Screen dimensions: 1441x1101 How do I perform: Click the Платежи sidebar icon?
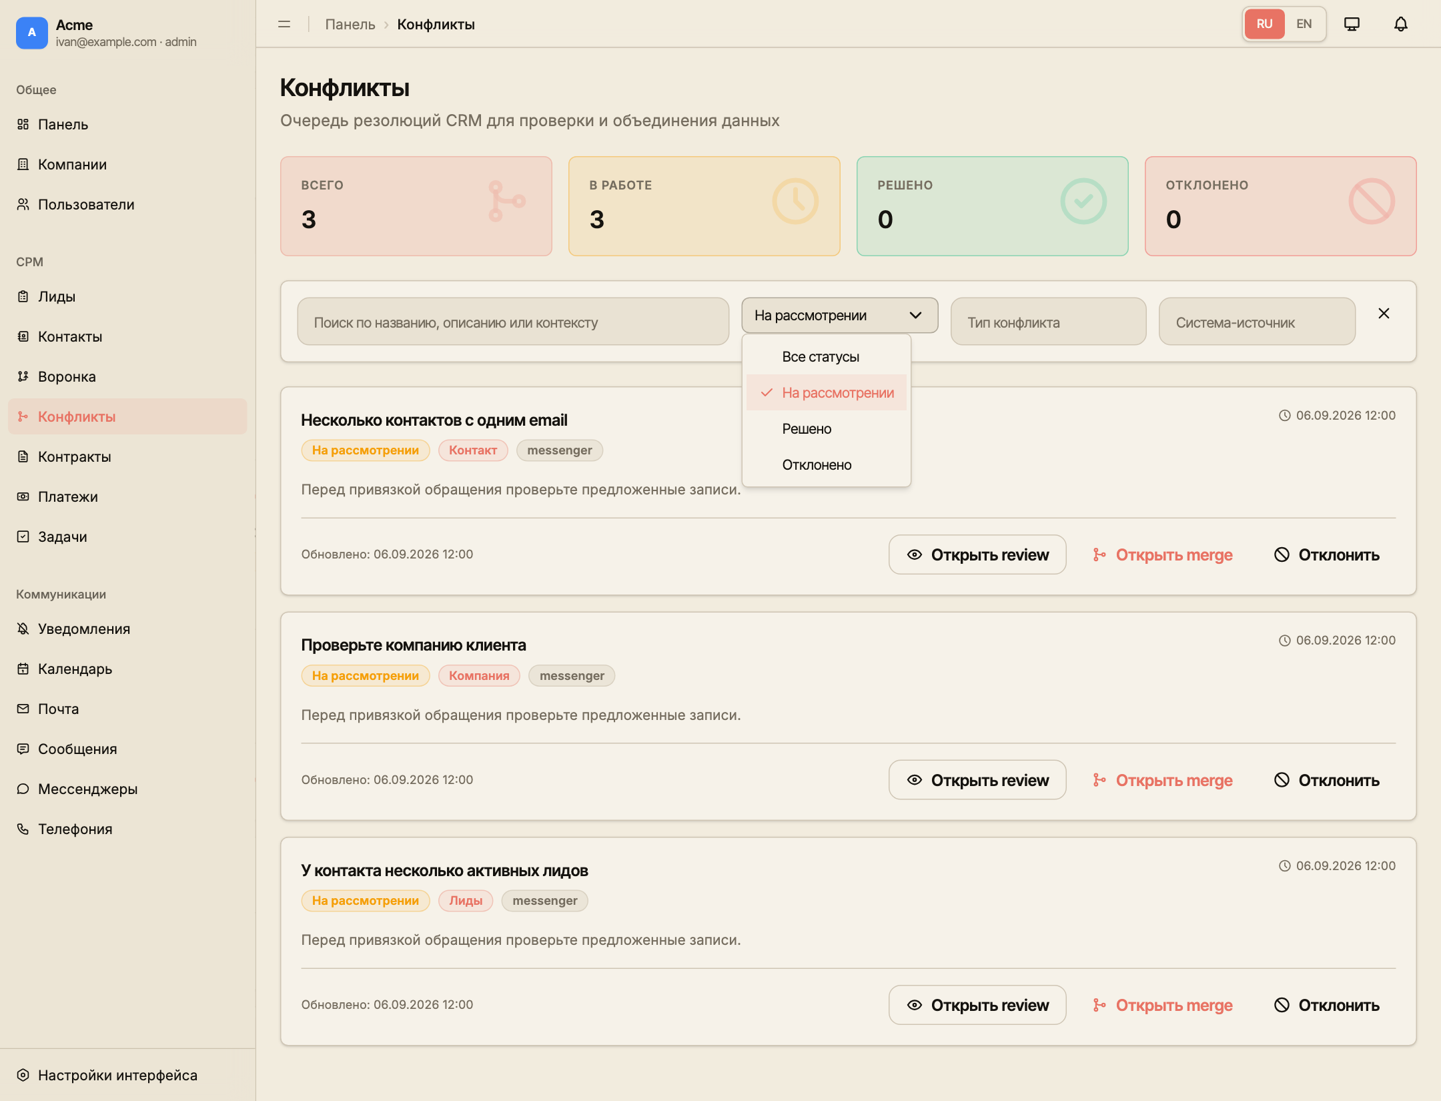[23, 496]
